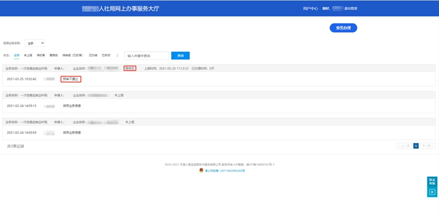
Task: Click 退出登录 to log out
Action: [x=351, y=9]
